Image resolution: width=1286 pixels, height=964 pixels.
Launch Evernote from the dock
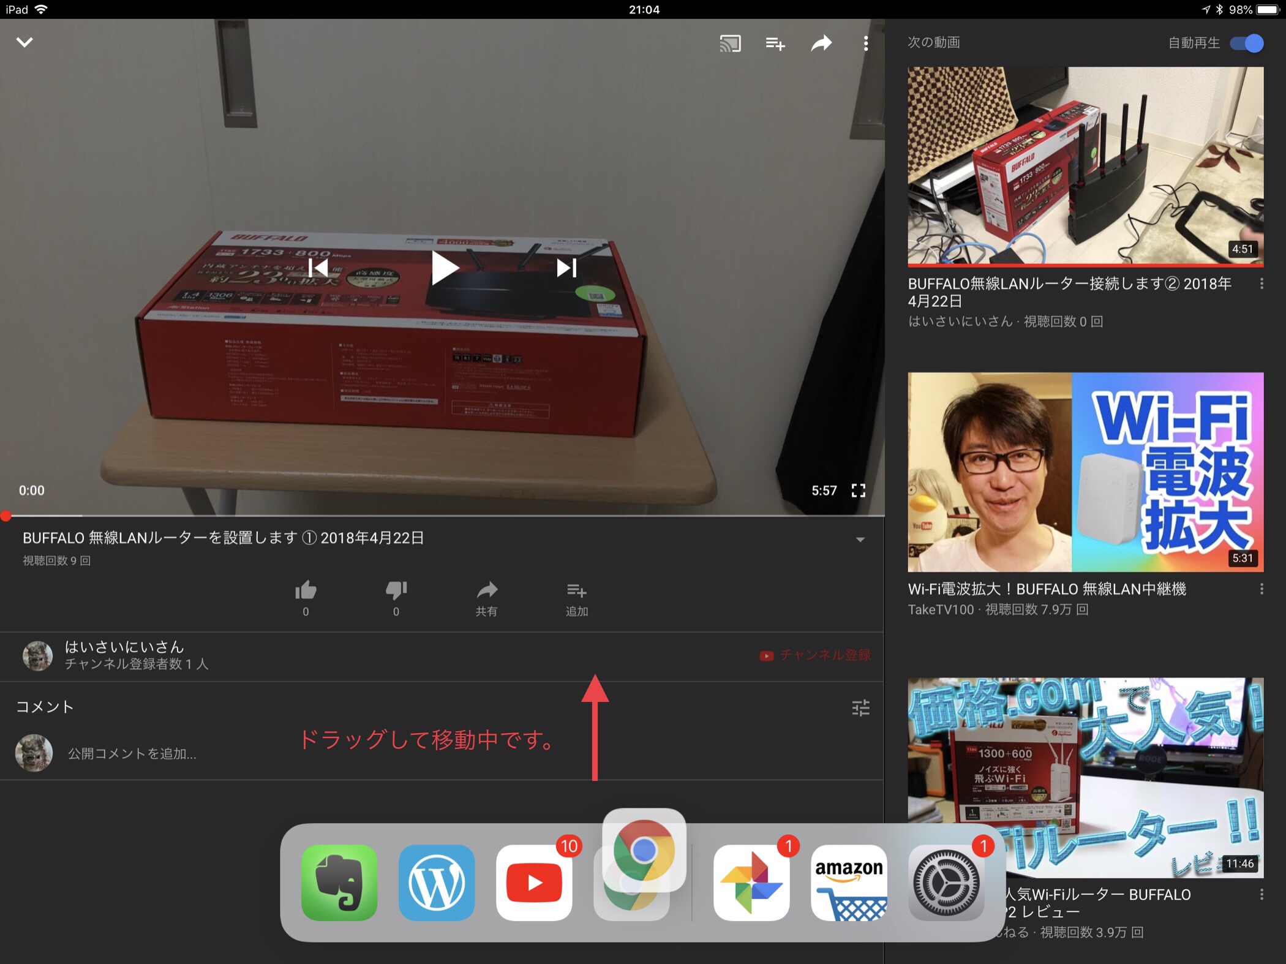point(339,883)
